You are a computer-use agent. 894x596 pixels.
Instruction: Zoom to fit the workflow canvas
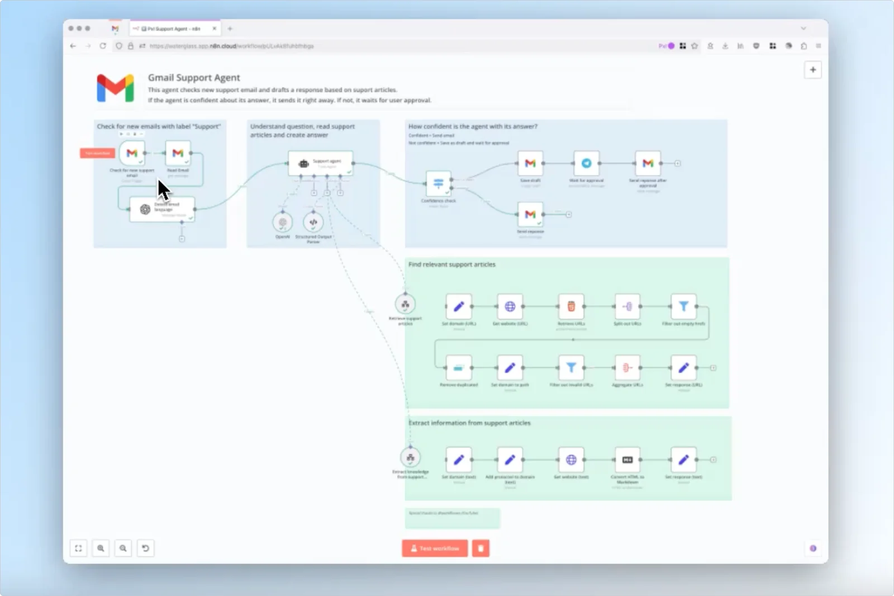click(78, 548)
